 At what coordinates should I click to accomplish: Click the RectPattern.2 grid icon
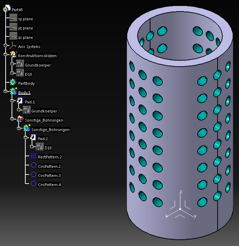click(33, 156)
